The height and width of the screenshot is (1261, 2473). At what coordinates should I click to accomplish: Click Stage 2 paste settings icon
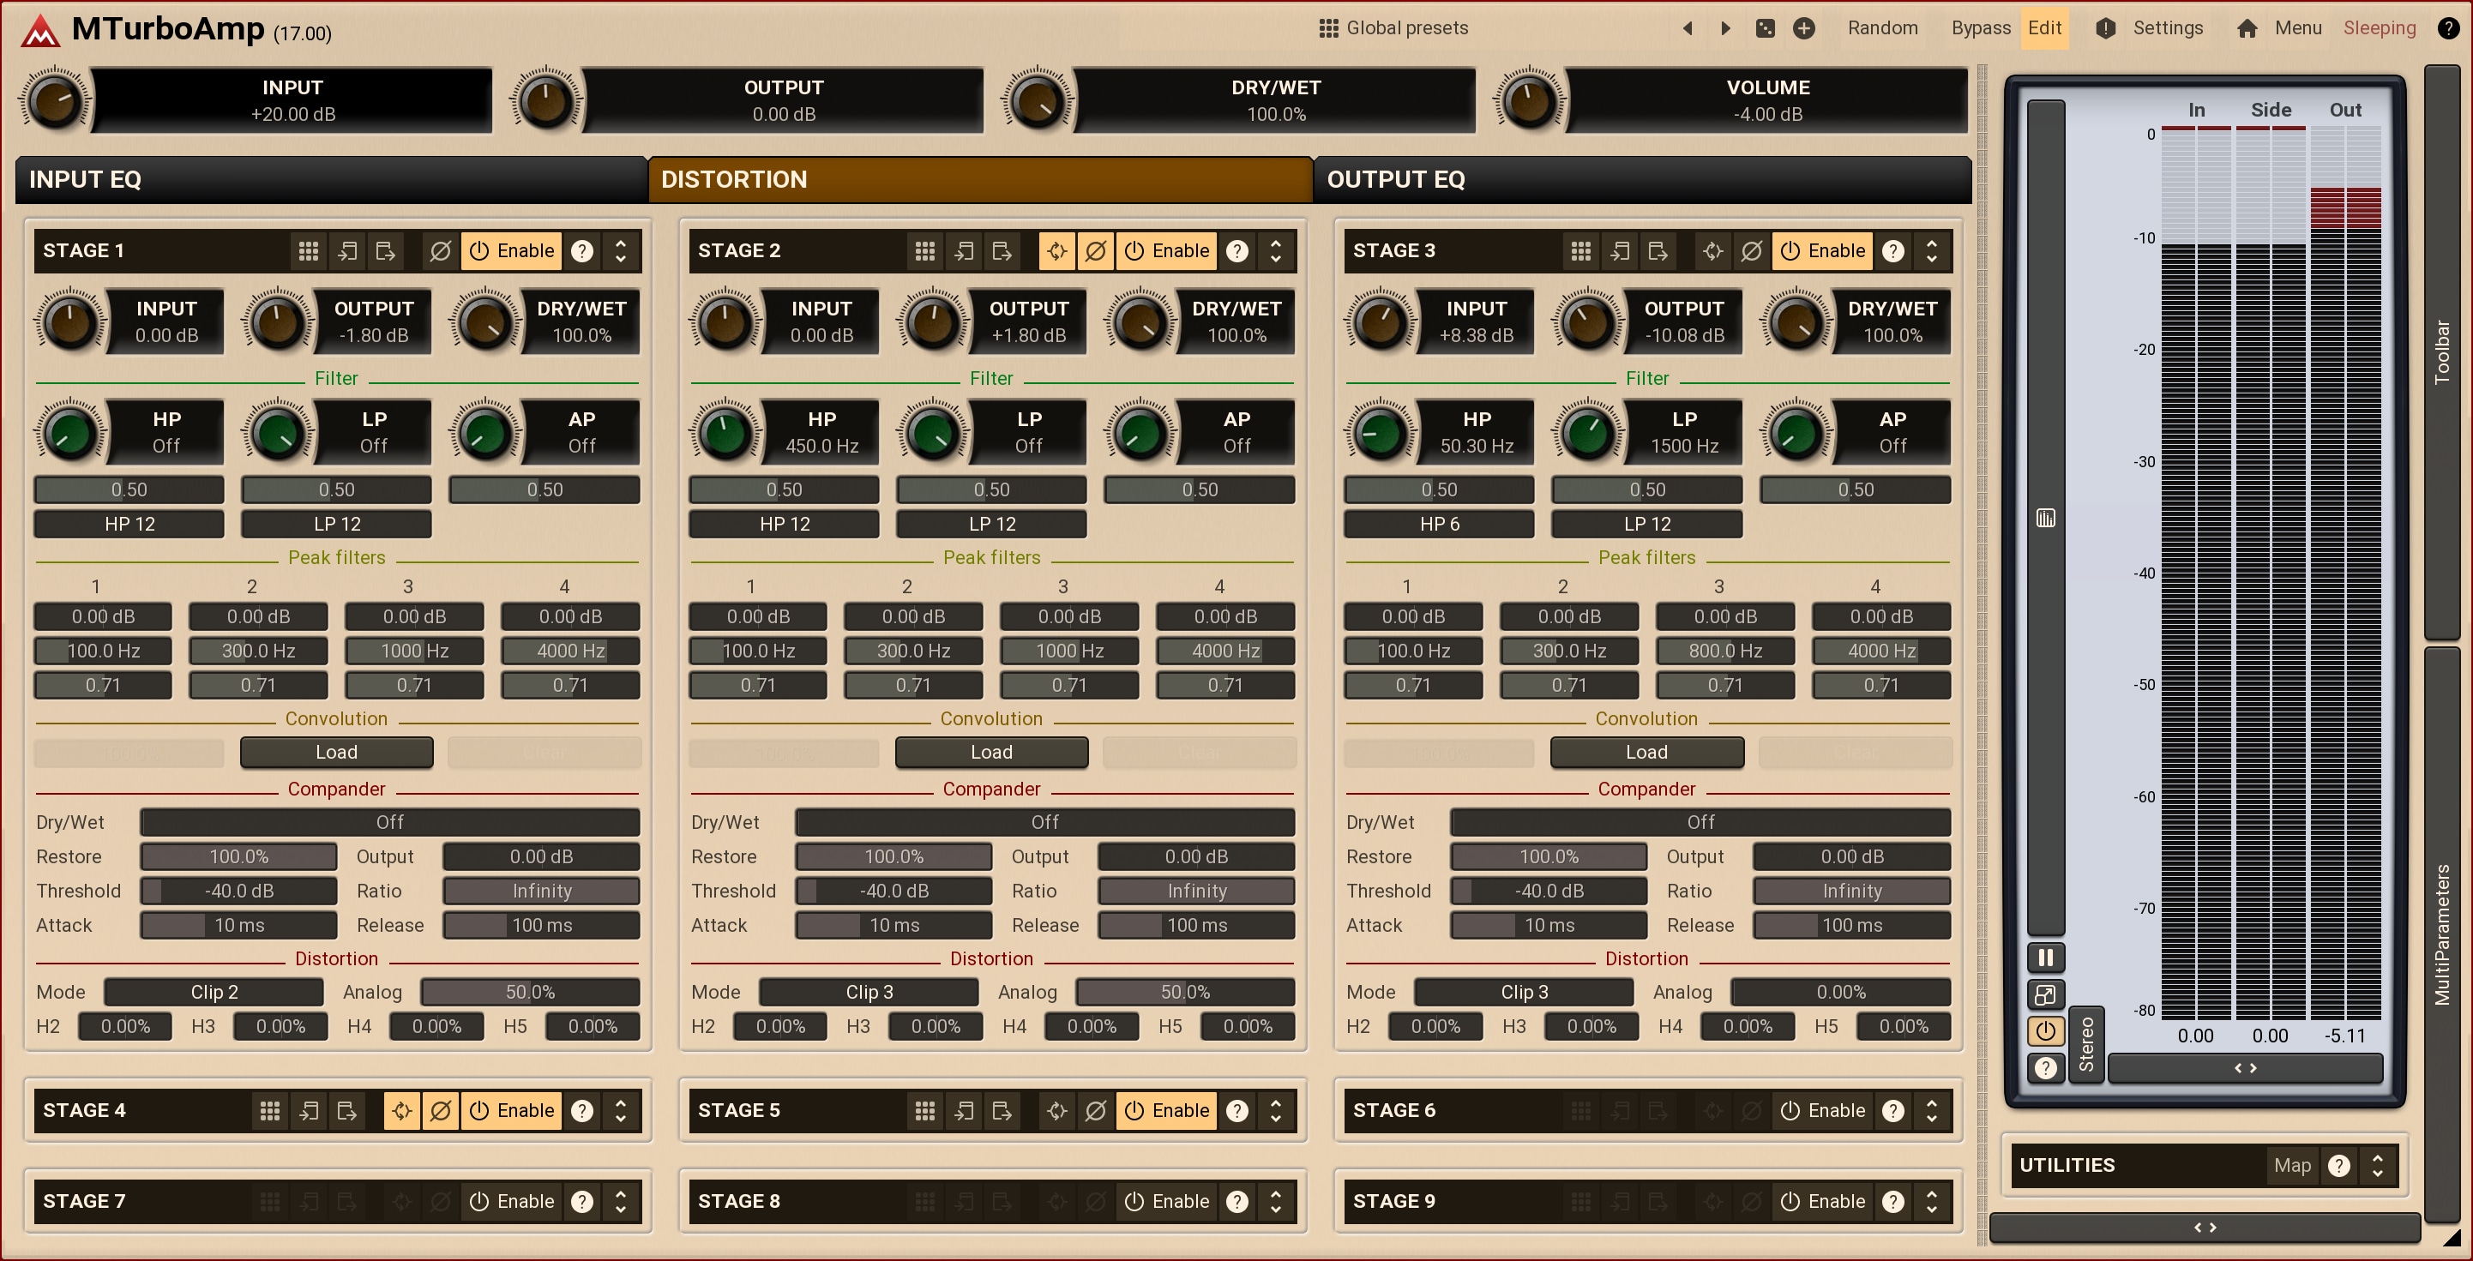coord(1002,251)
